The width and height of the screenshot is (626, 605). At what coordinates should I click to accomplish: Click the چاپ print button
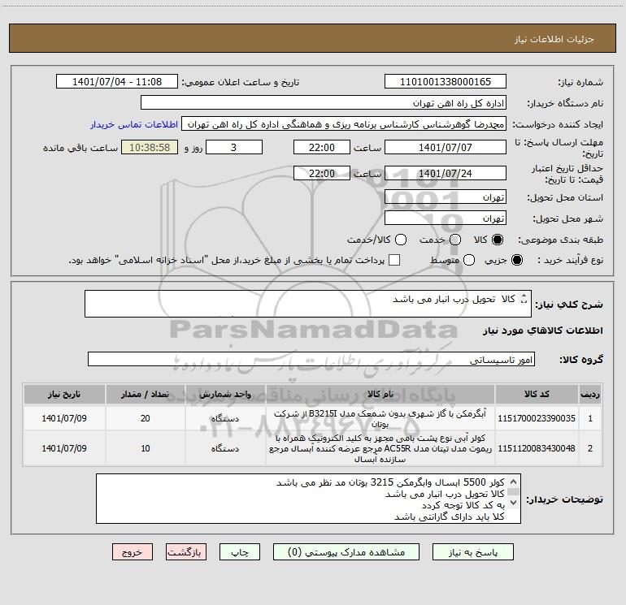pyautogui.click(x=240, y=552)
